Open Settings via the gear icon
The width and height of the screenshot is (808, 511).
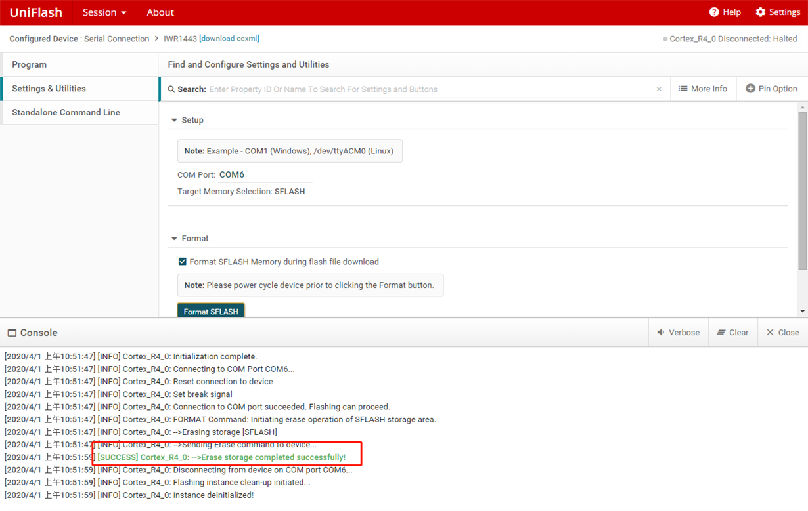pos(761,12)
